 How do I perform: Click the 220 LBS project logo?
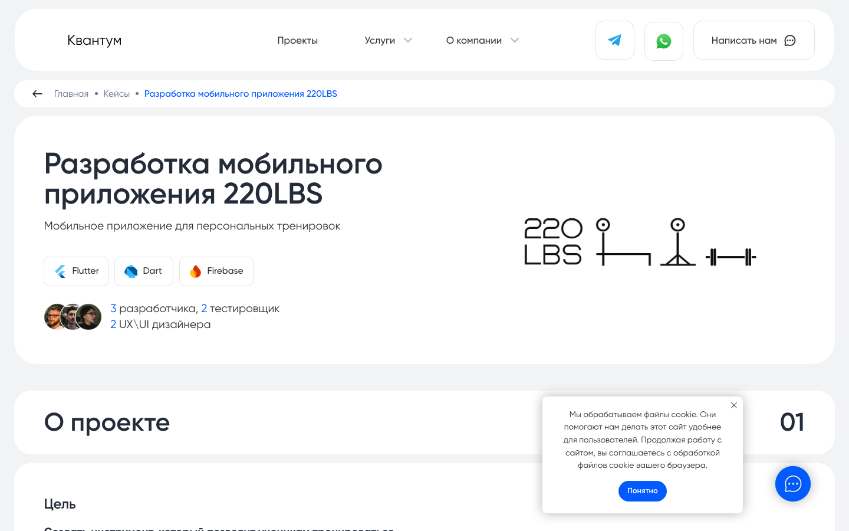tap(640, 242)
